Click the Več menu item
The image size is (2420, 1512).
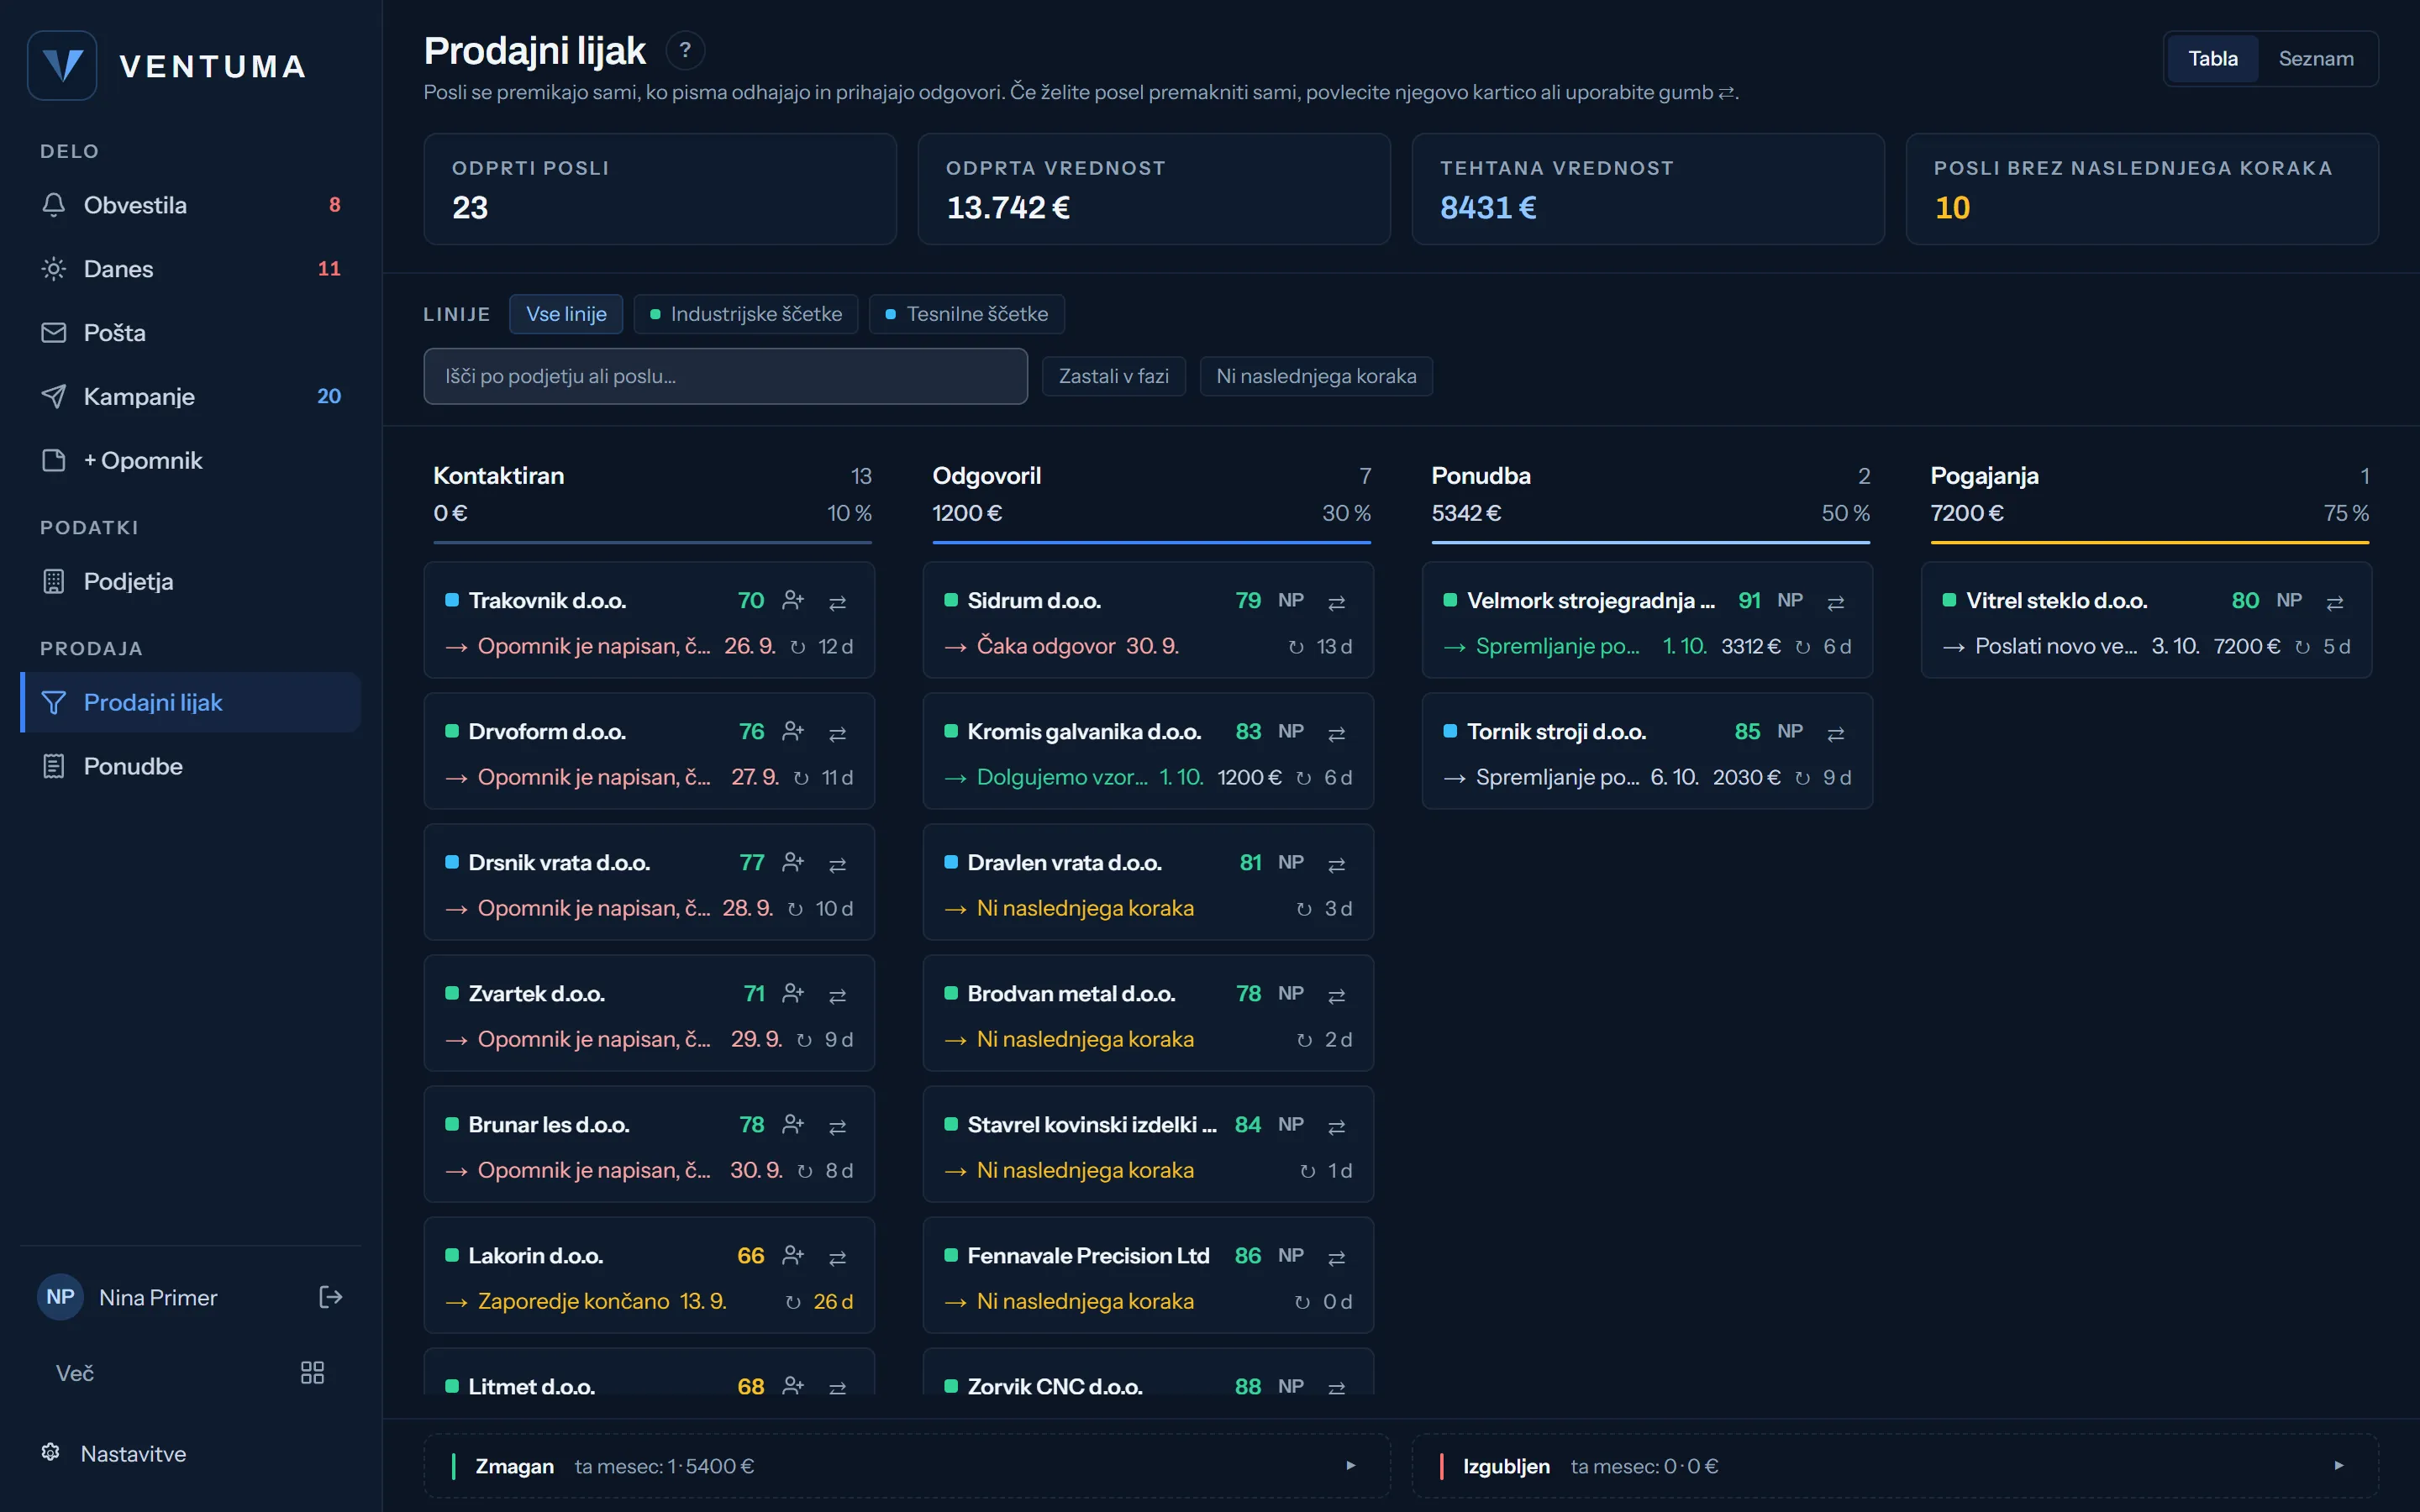point(190,1373)
